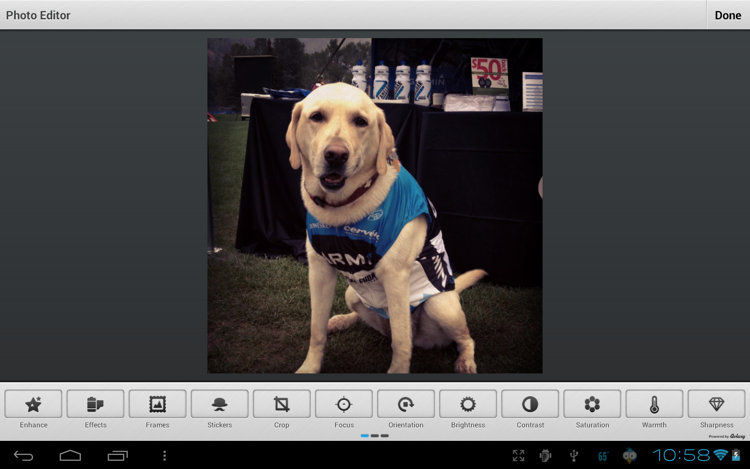
Task: Tap the battery charging indicator
Action: [x=736, y=455]
